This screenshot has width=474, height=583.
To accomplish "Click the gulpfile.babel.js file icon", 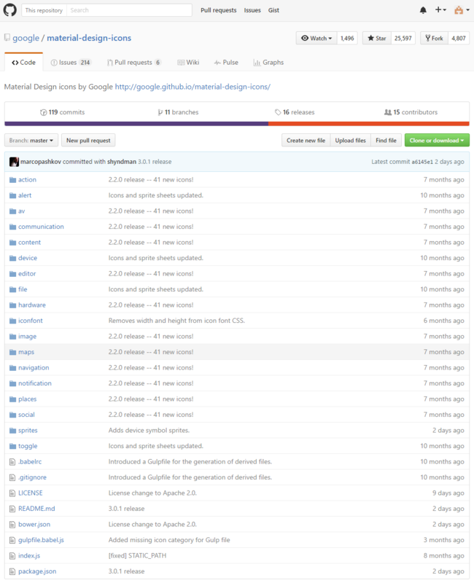I will 12,540.
